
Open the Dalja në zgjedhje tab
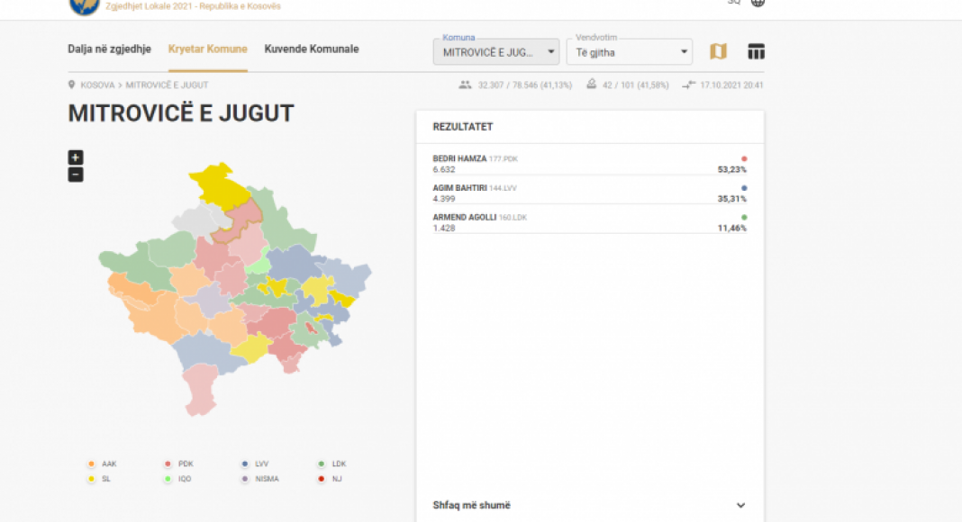(x=109, y=49)
